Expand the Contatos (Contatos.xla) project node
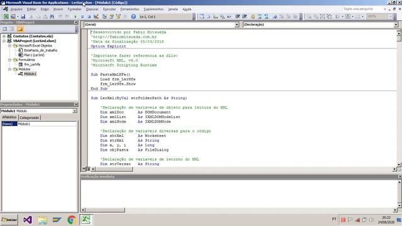The height and width of the screenshot is (226, 402). (4, 36)
